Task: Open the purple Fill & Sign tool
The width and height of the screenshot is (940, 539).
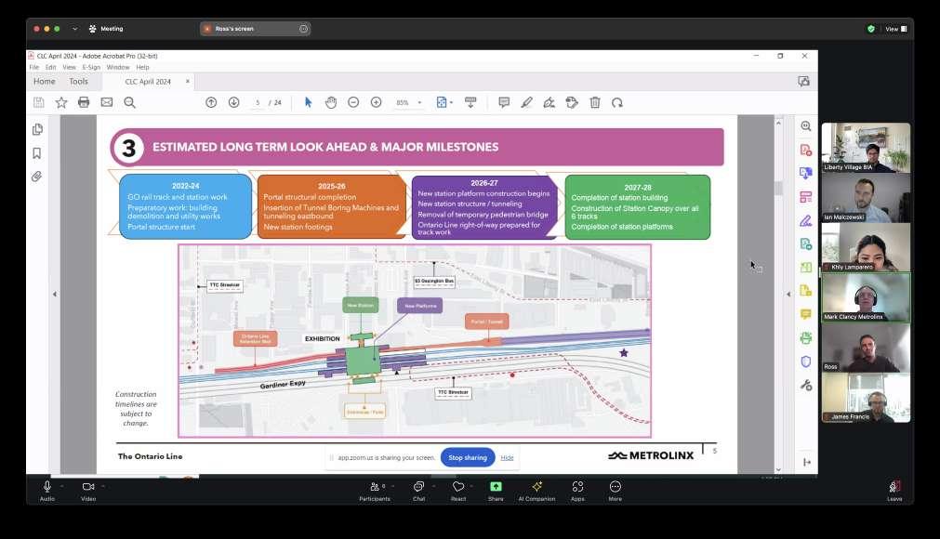Action: (806, 220)
